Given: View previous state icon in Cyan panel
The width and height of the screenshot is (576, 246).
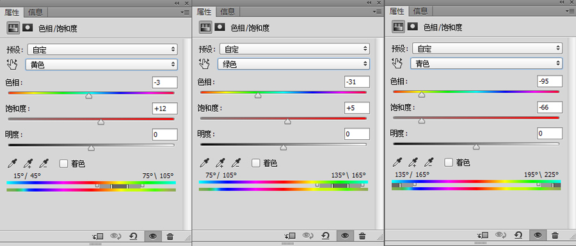Looking at the screenshot, I should point(501,235).
